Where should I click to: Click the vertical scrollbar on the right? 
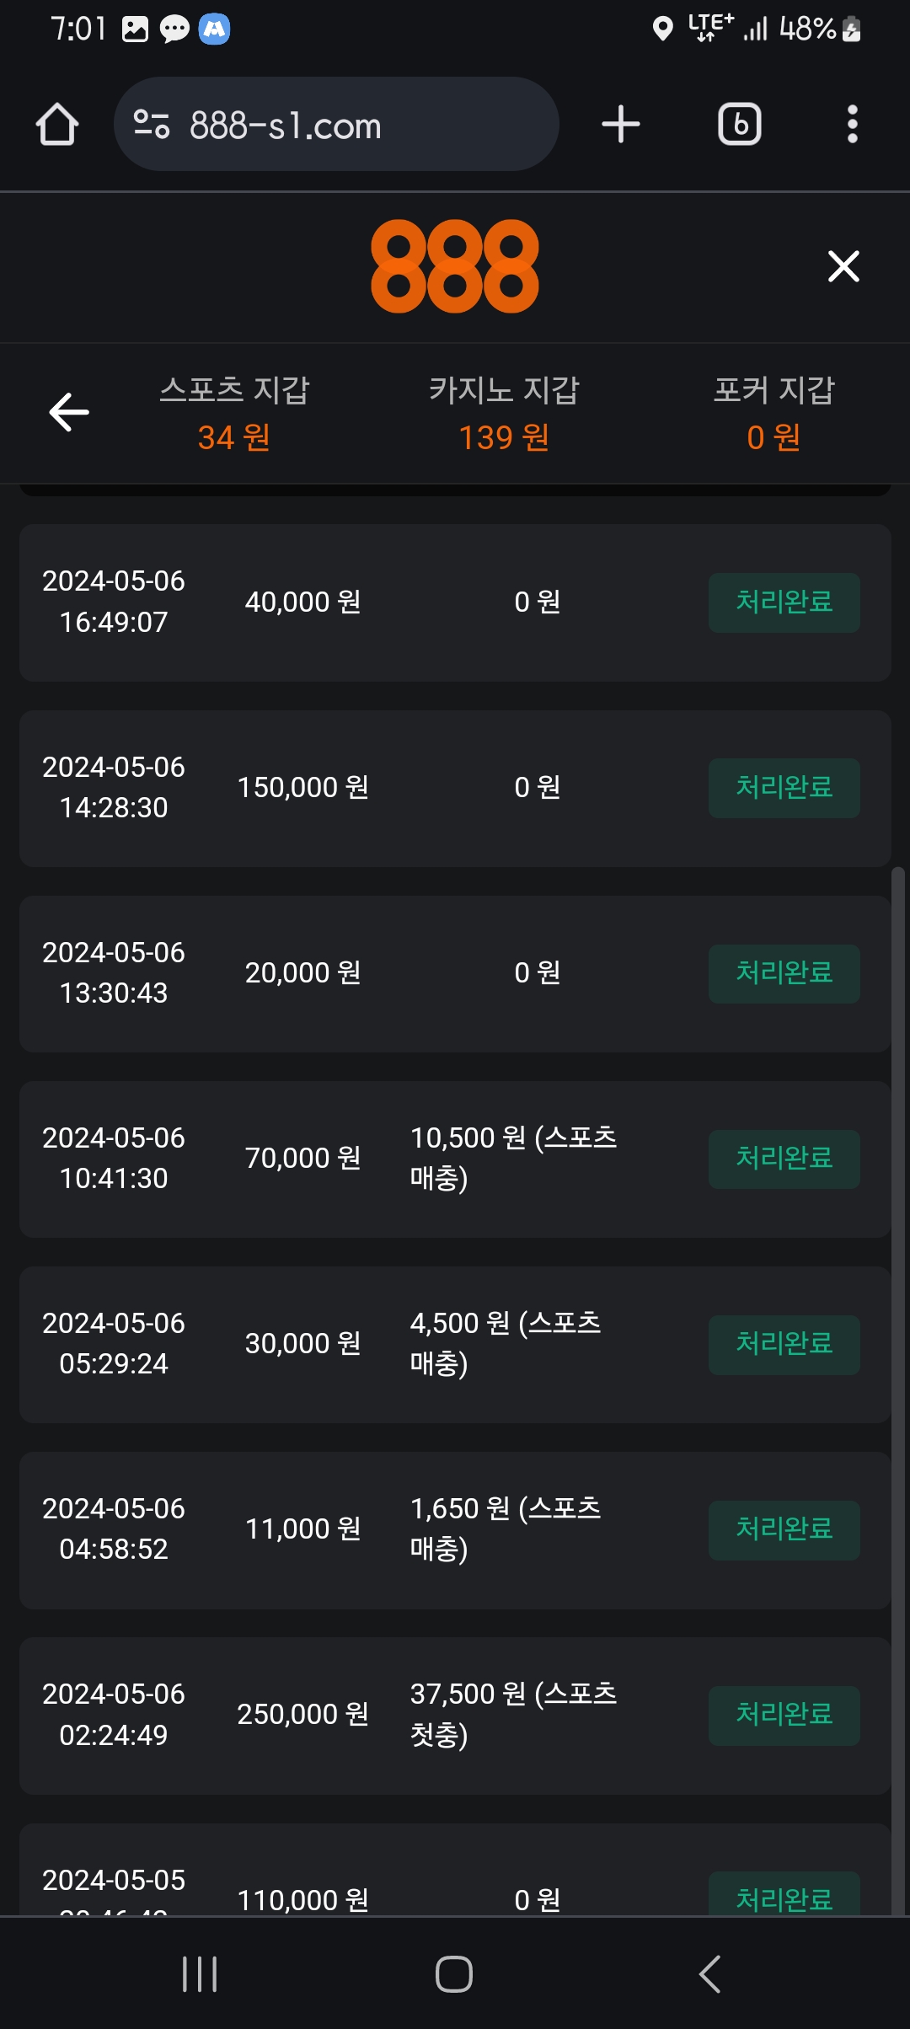pyautogui.click(x=898, y=1348)
